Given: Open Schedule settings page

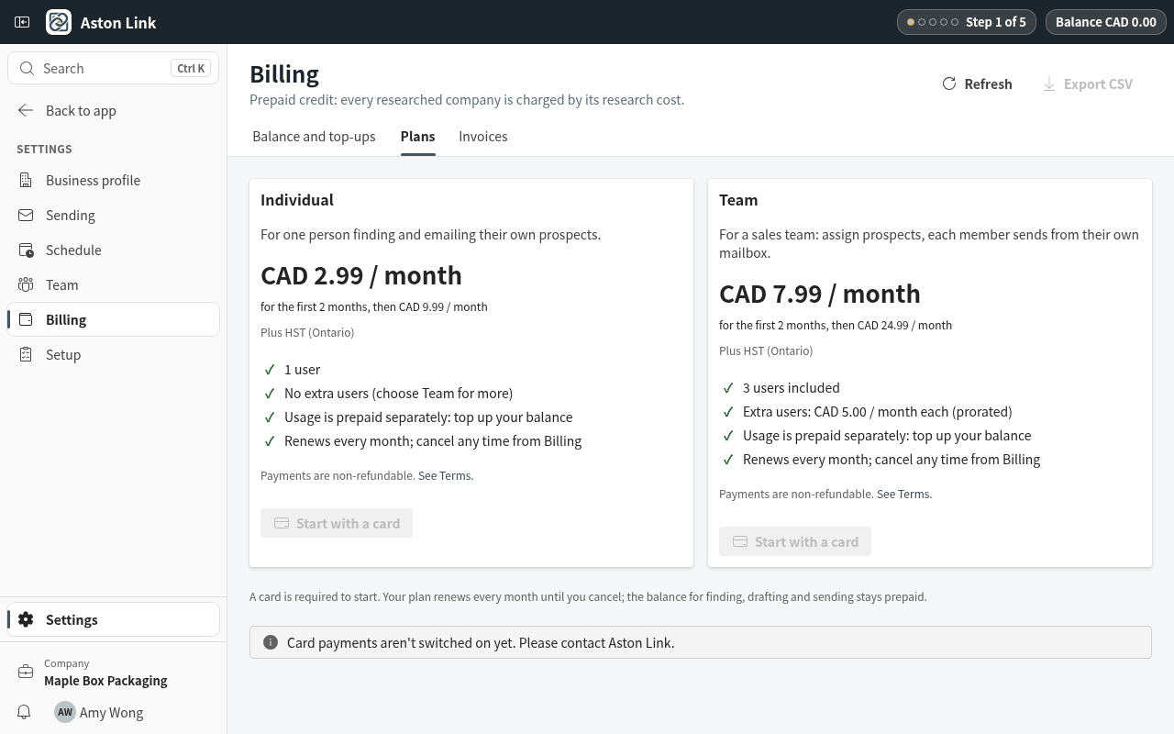Looking at the screenshot, I should 114,250.
